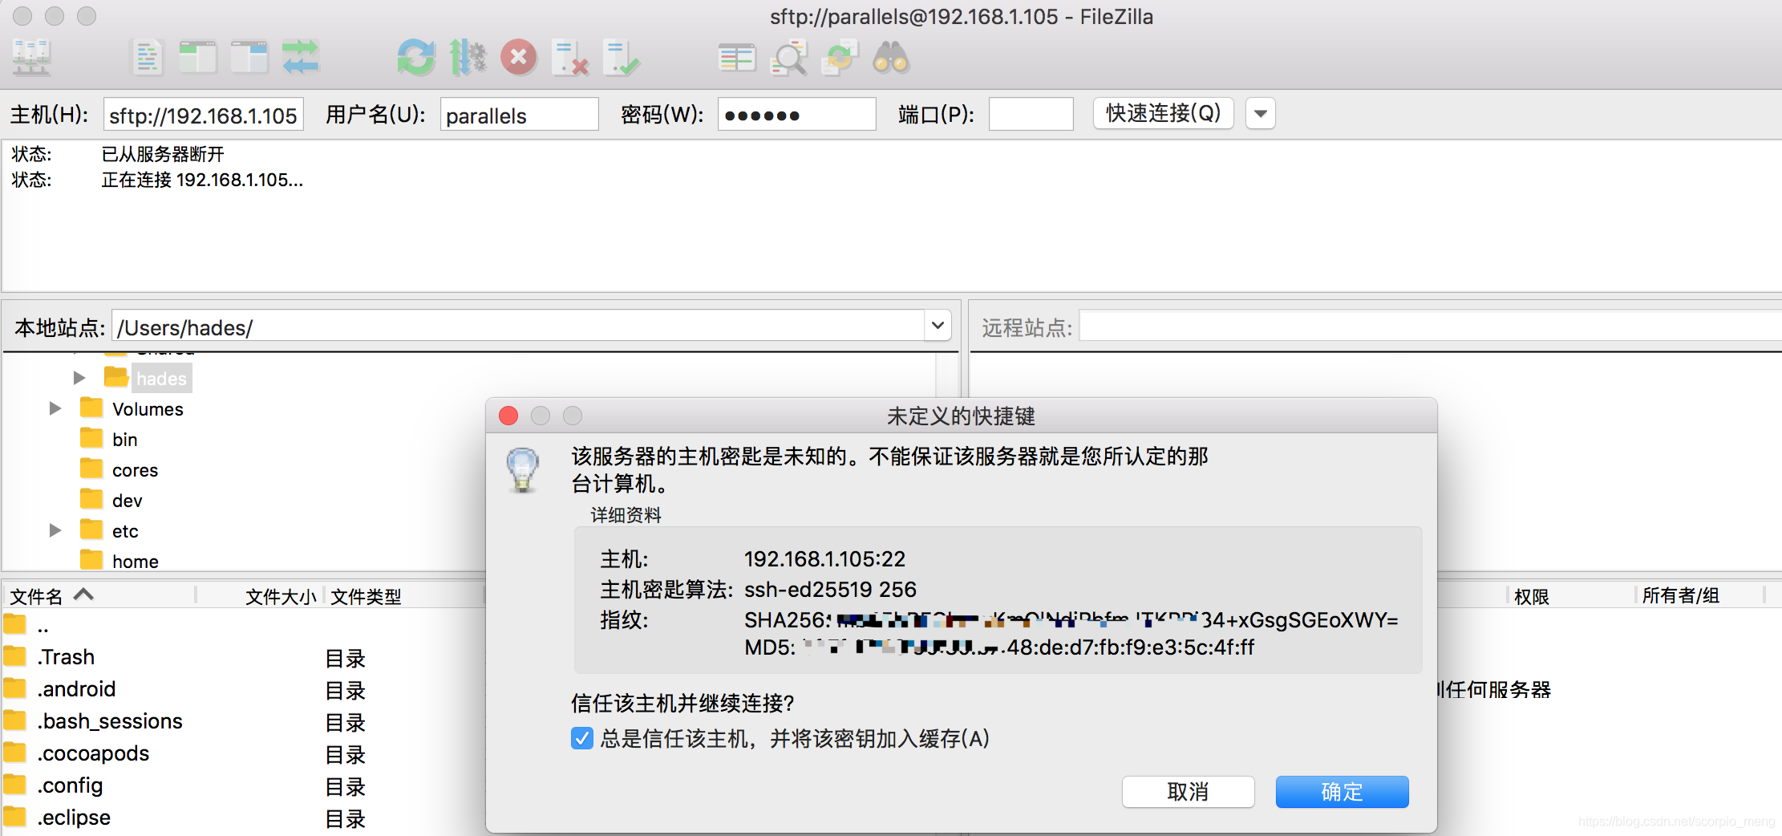The height and width of the screenshot is (836, 1782).
Task: Expand etc folder in tree
Action: point(55,530)
